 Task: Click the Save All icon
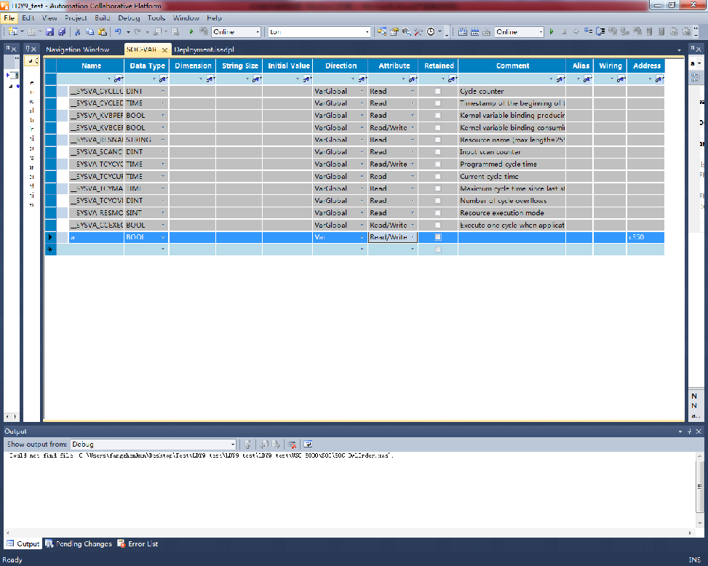pos(62,32)
